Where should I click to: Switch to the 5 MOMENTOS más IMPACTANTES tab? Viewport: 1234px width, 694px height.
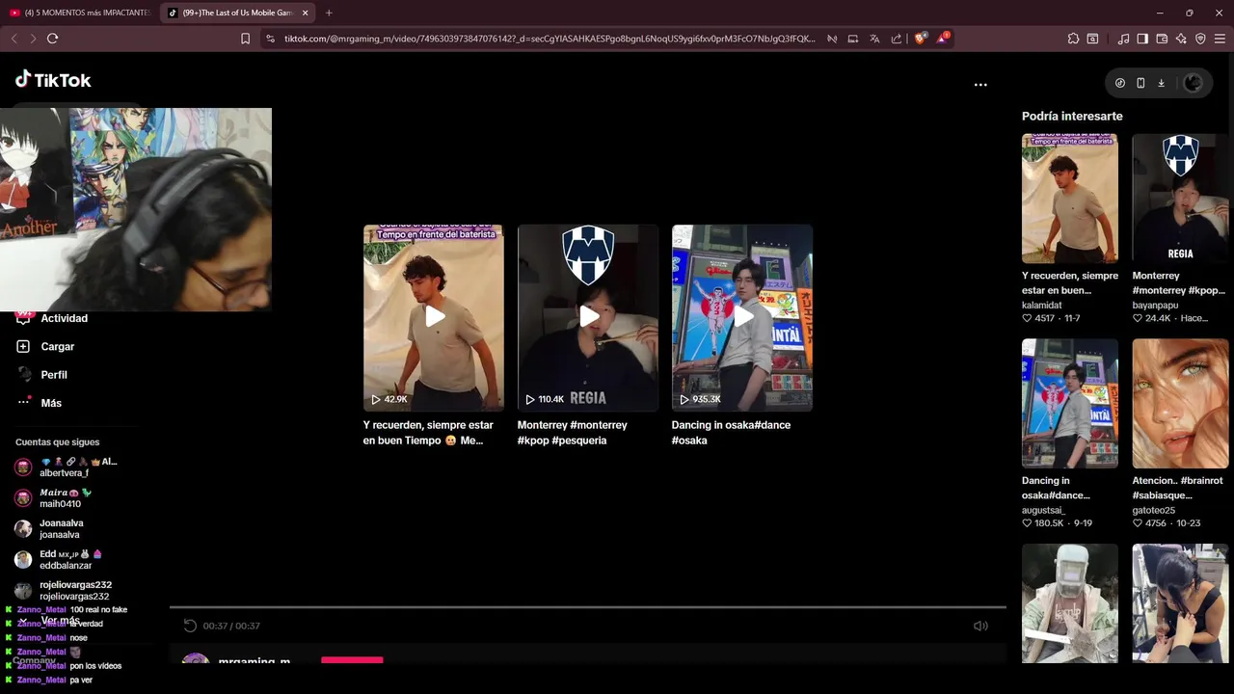coord(80,13)
